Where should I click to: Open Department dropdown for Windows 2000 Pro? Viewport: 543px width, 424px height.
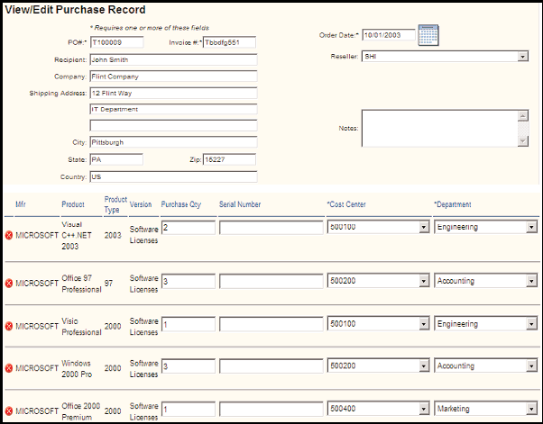[x=485, y=365]
